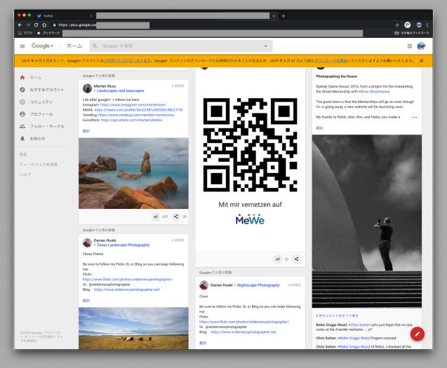
Task: Switch to the Twitter browser tab
Action: tap(64, 16)
